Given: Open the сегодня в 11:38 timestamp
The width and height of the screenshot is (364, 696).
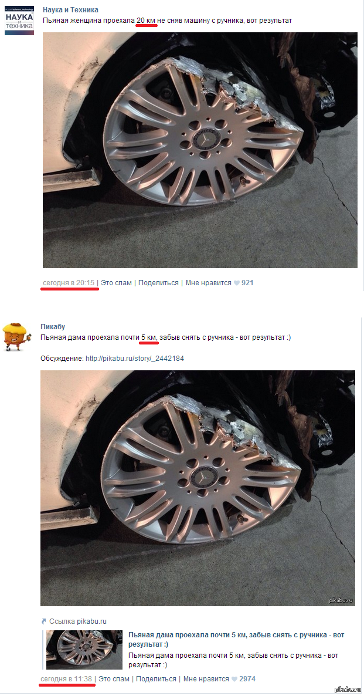Looking at the screenshot, I should click(x=66, y=679).
